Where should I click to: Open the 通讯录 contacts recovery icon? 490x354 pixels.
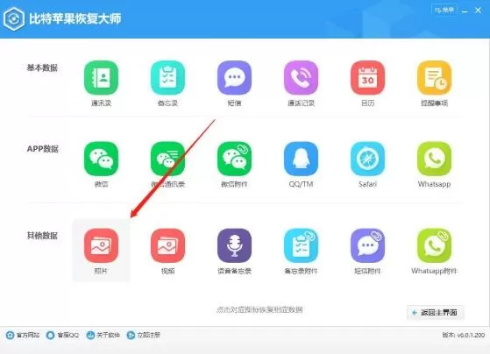click(101, 78)
